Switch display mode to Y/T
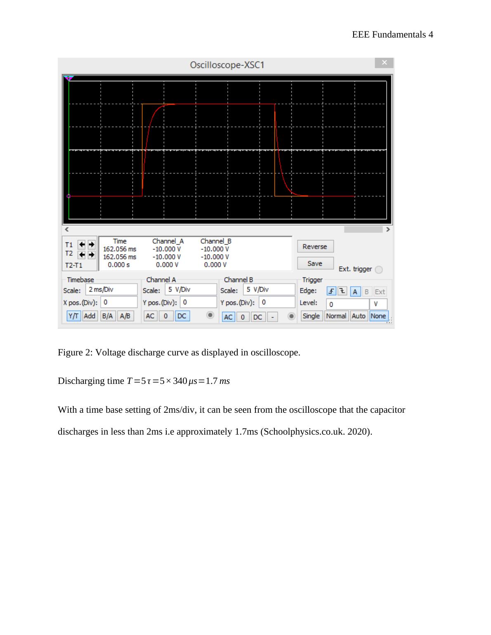This screenshot has width=491, height=635. click(x=73, y=316)
